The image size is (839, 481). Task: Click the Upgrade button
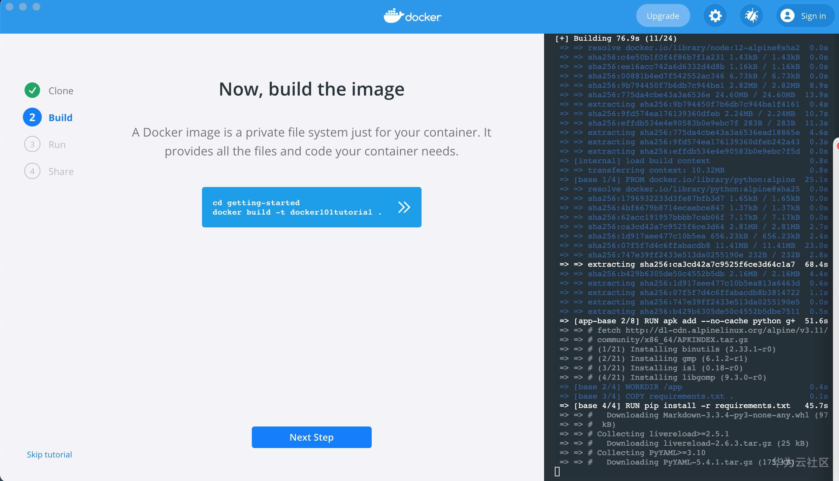coord(663,16)
